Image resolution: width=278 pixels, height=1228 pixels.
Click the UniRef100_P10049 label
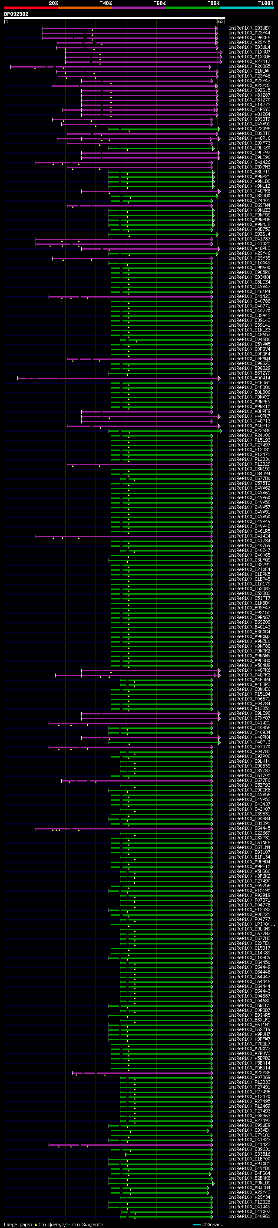(249, 263)
